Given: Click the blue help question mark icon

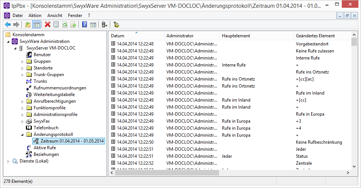Looking at the screenshot, I should [84, 25].
